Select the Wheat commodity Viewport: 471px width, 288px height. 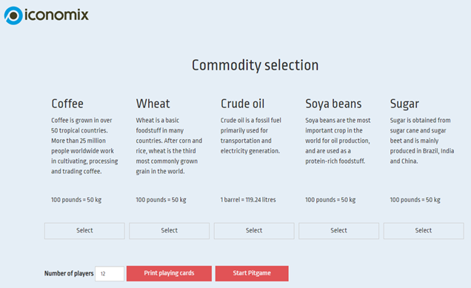(x=169, y=231)
